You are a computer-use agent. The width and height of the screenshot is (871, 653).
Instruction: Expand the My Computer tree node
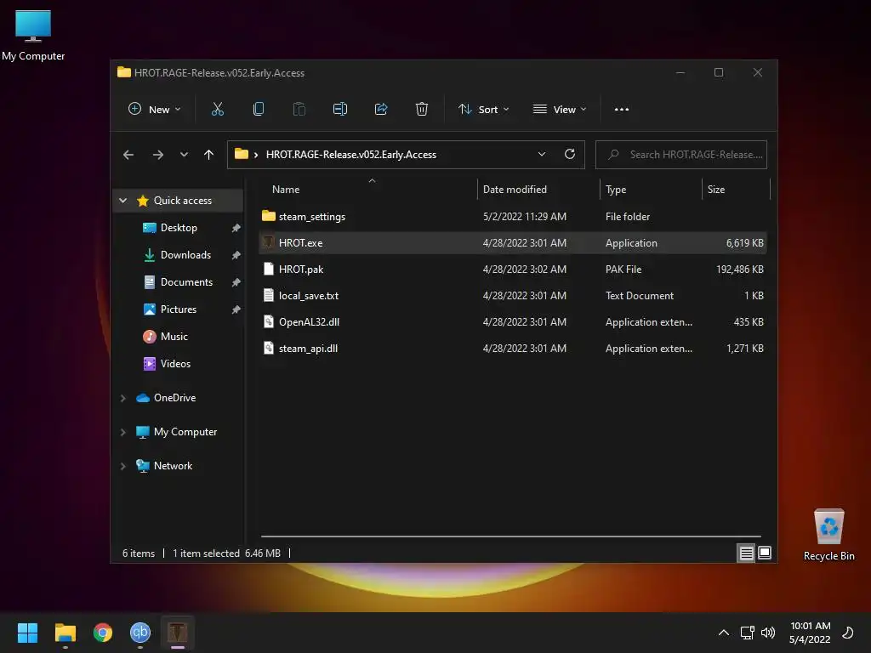122,432
